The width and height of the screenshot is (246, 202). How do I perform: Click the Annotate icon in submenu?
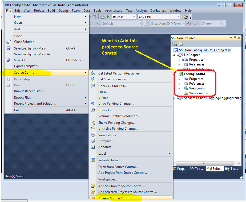[x=93, y=147]
